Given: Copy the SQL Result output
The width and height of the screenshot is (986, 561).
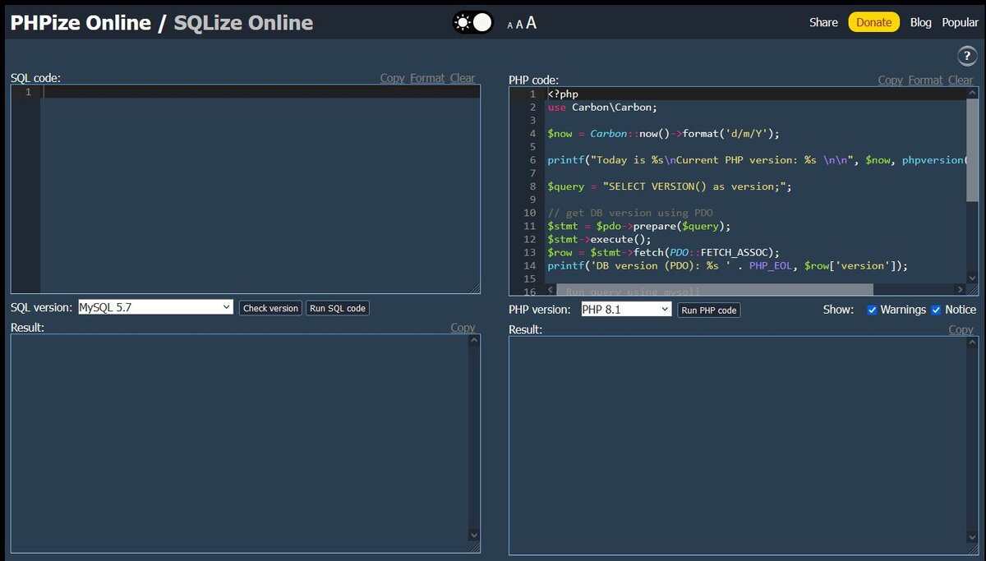Looking at the screenshot, I should click(x=463, y=328).
